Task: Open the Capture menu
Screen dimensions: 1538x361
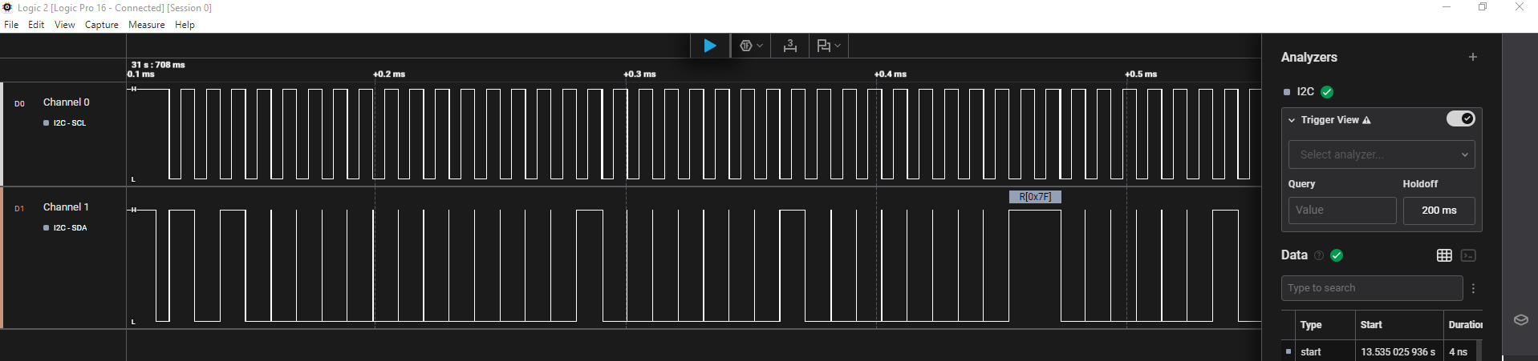Action: click(x=102, y=25)
